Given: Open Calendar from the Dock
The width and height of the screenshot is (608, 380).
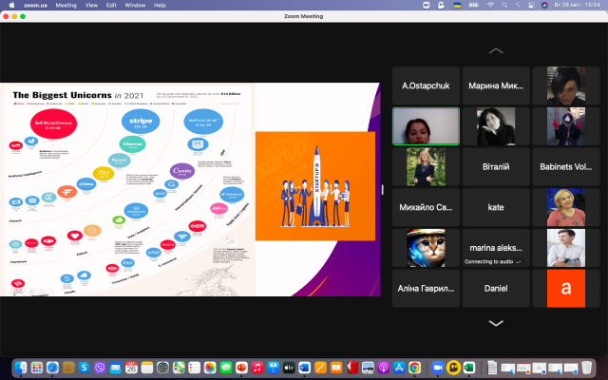Looking at the screenshot, I should click(x=131, y=367).
